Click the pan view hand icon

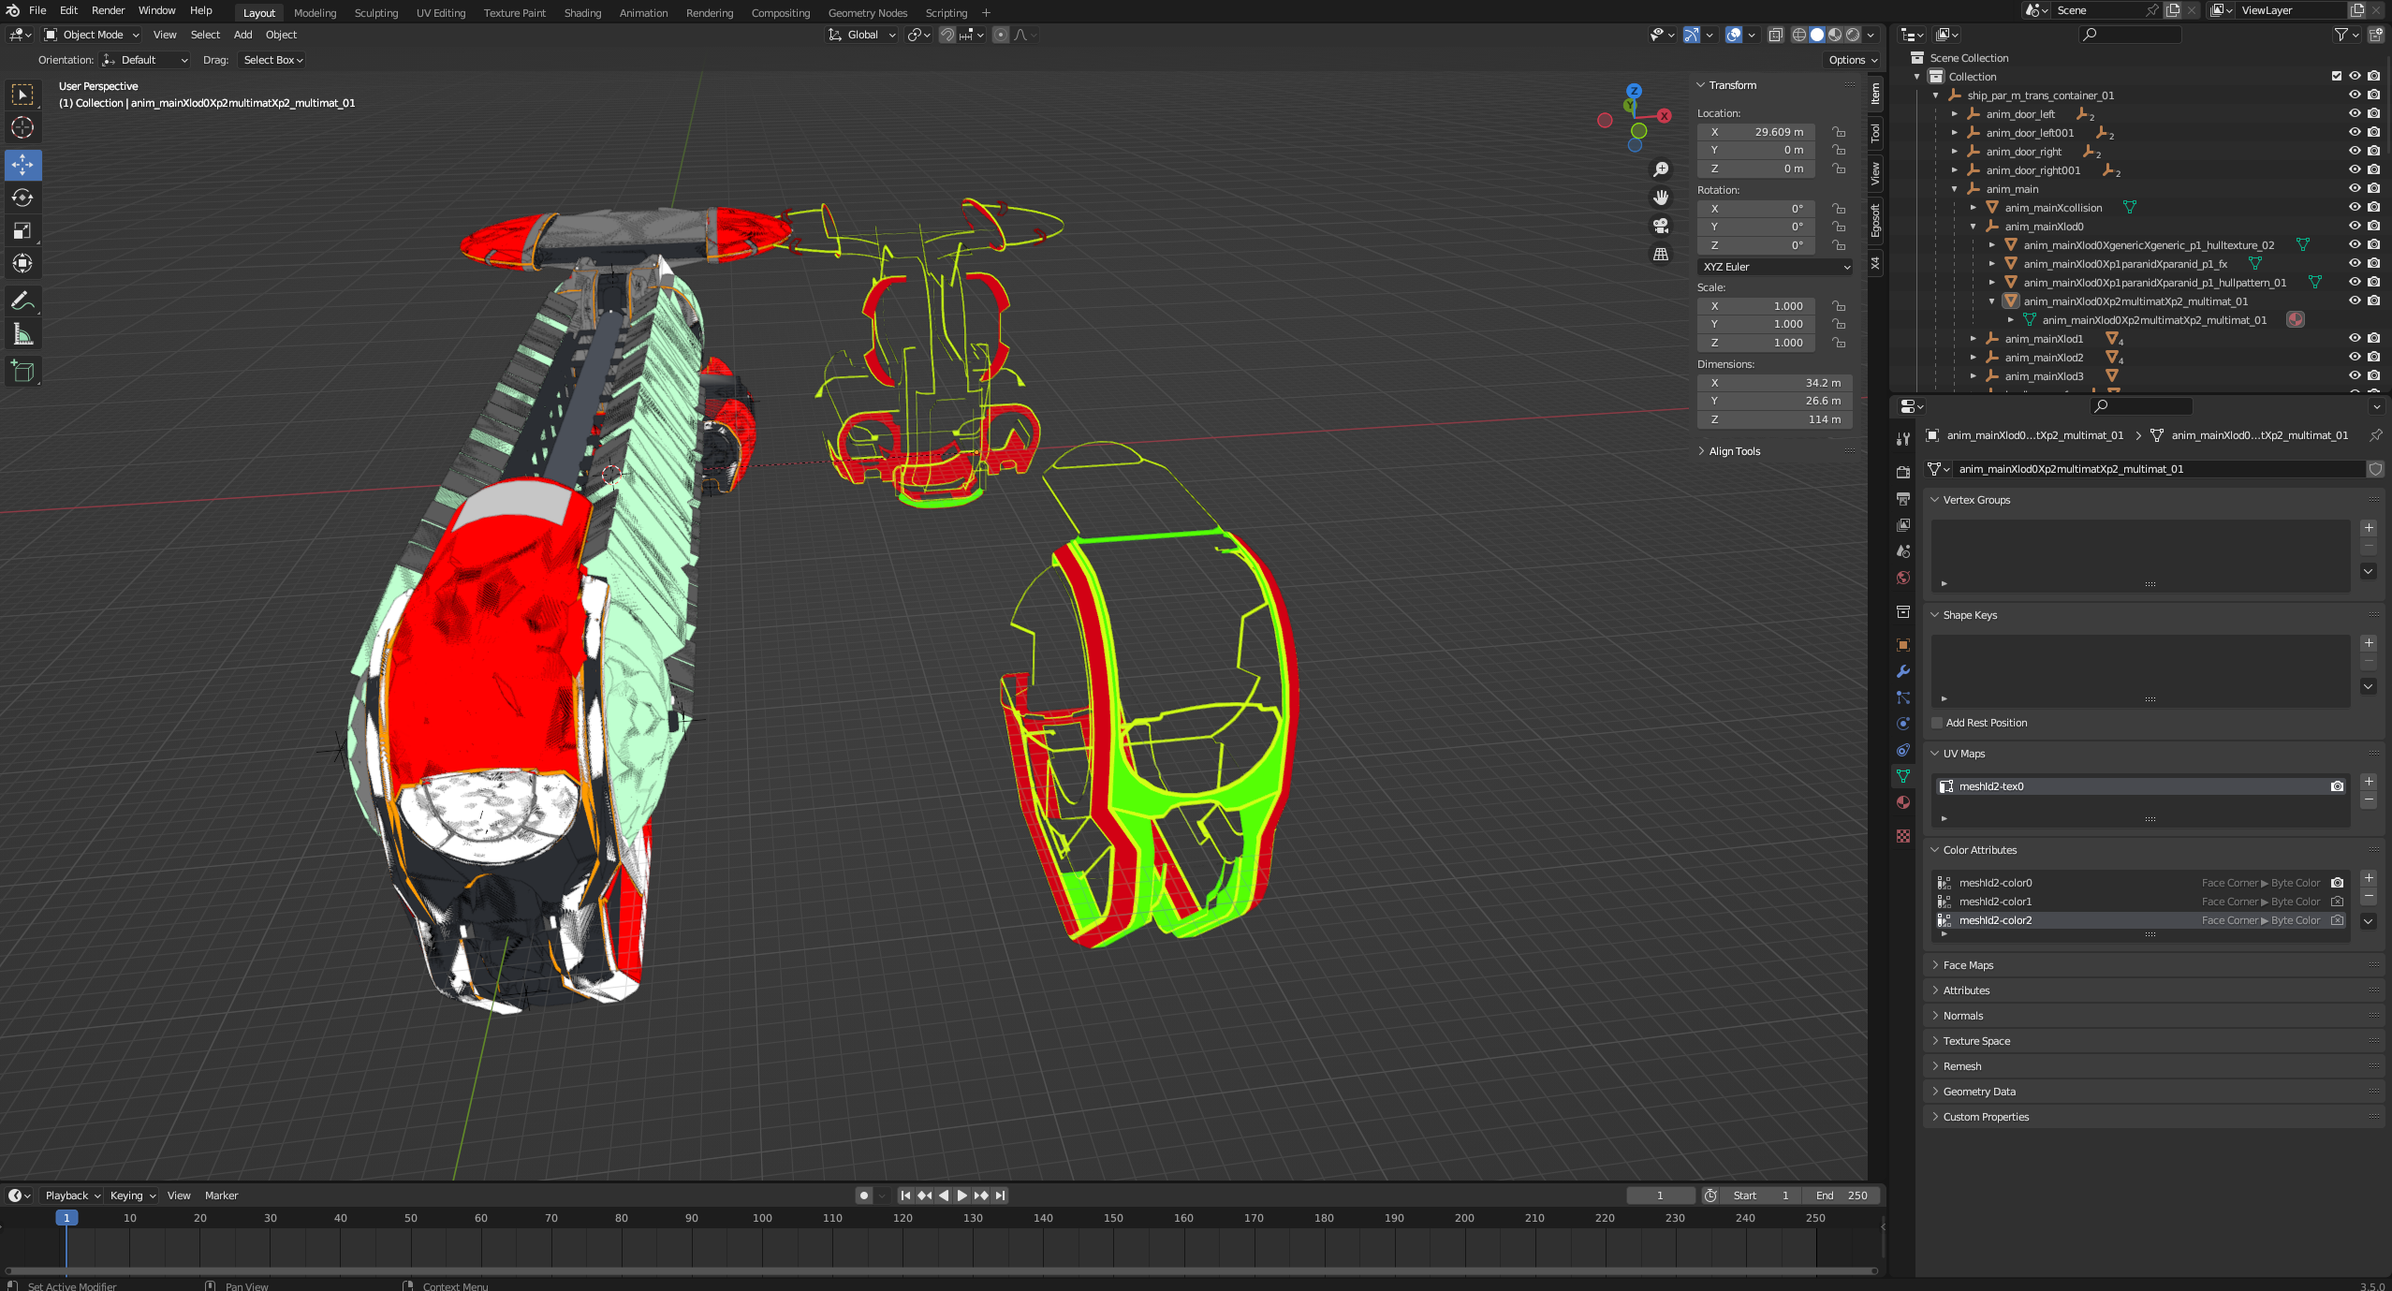coord(1661,198)
